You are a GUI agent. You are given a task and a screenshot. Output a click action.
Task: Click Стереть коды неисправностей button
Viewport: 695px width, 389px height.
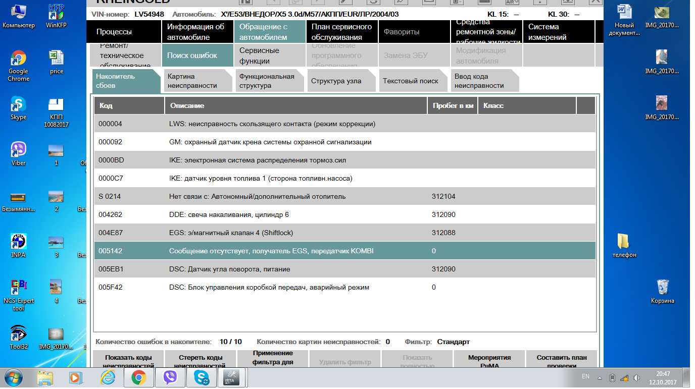click(x=201, y=359)
